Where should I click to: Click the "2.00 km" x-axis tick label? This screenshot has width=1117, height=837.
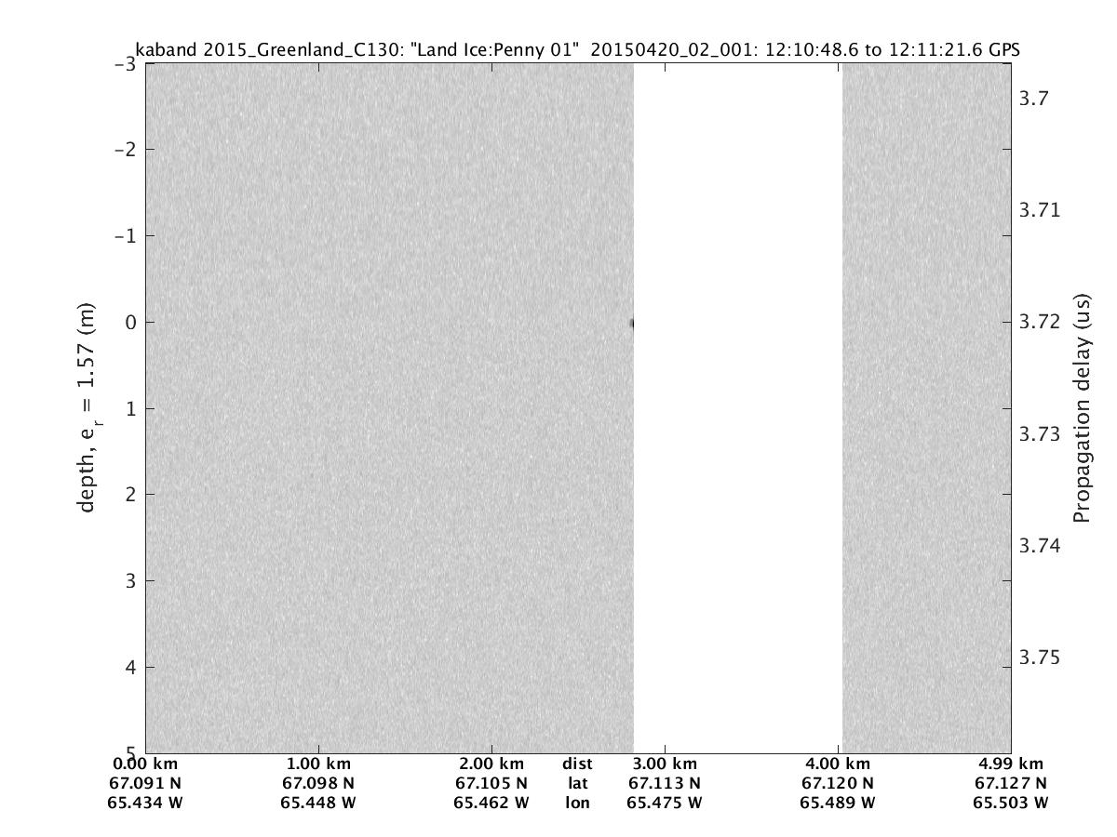(491, 764)
